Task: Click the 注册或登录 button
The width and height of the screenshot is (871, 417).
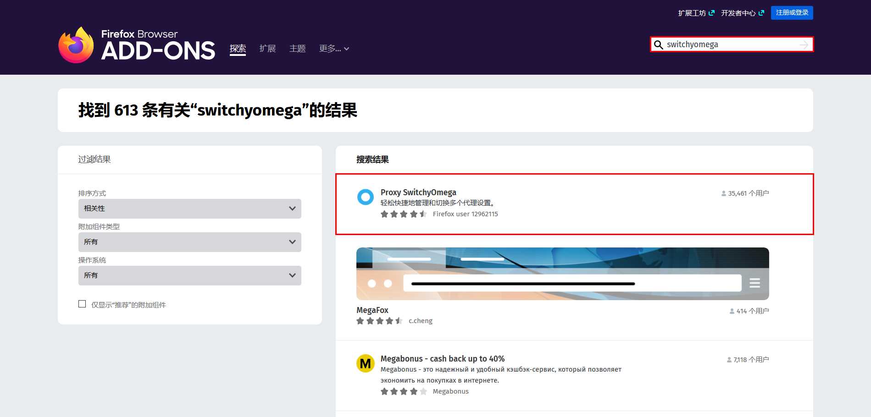Action: [x=792, y=13]
